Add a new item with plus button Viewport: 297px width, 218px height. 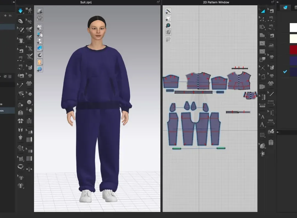click(x=5, y=15)
